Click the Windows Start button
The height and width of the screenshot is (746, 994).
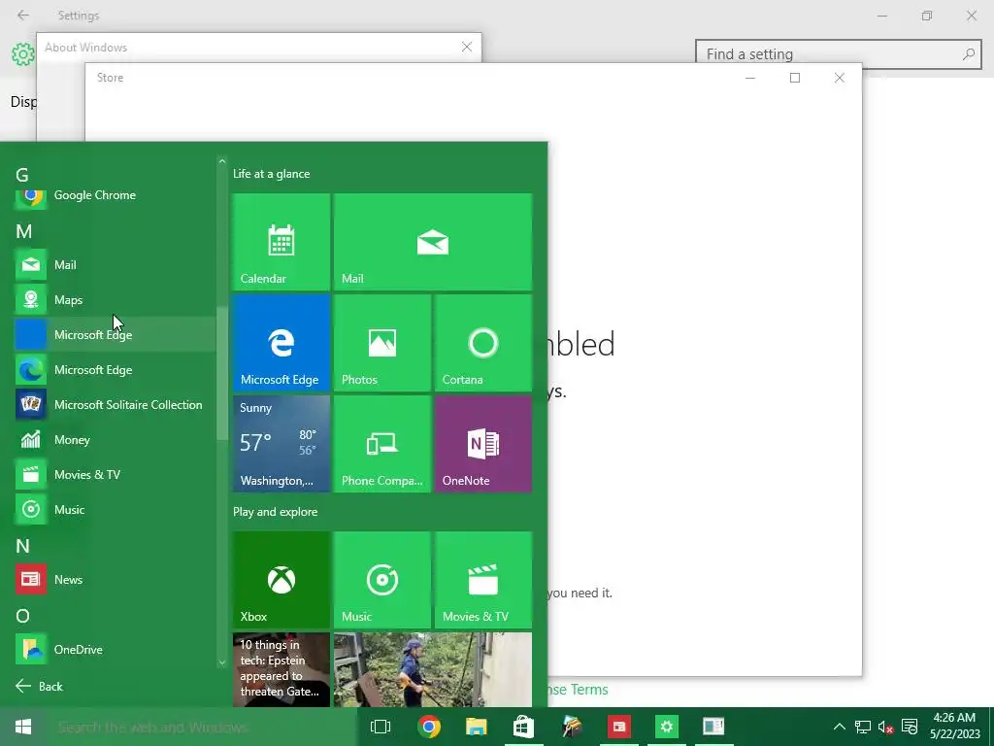23,727
